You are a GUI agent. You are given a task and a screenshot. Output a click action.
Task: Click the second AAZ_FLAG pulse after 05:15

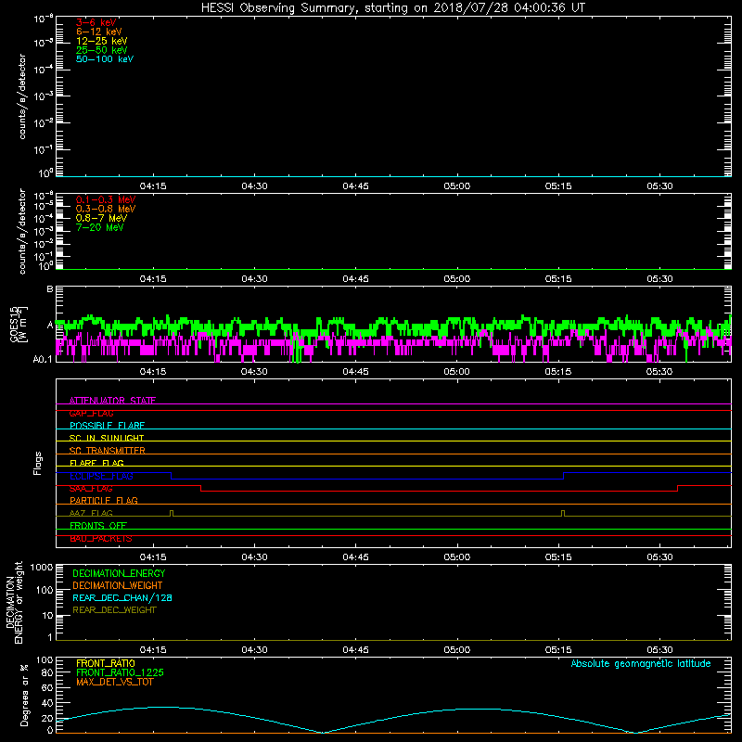point(563,514)
